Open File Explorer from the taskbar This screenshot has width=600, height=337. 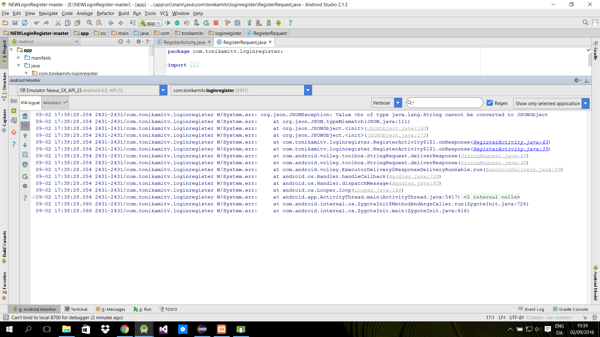(66, 329)
